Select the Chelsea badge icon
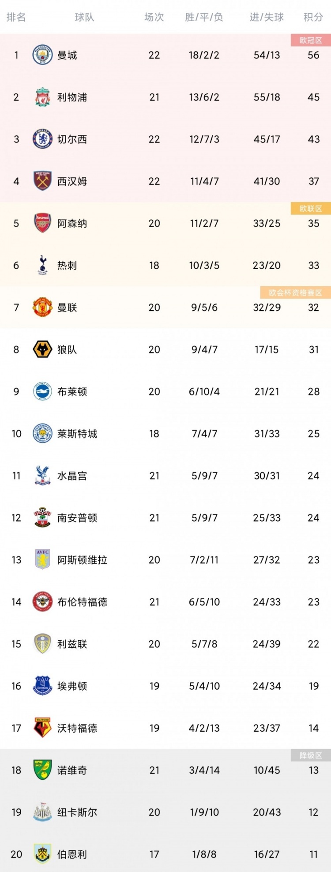Screen dimensions: 331x872 (x=43, y=139)
